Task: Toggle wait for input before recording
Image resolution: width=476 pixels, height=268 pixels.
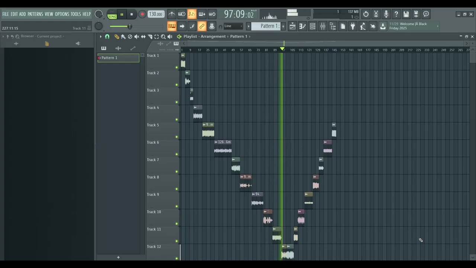Action: click(x=181, y=14)
